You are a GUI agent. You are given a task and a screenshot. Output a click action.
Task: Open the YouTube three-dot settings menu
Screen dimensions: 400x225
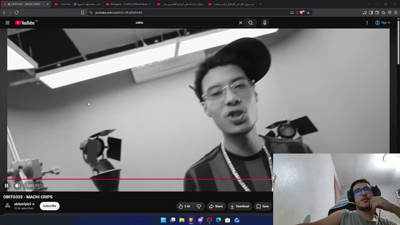367,23
